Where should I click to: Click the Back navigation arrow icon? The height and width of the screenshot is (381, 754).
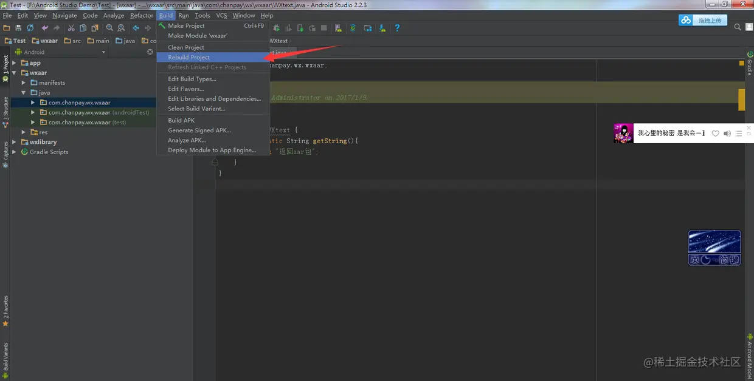[x=136, y=28]
